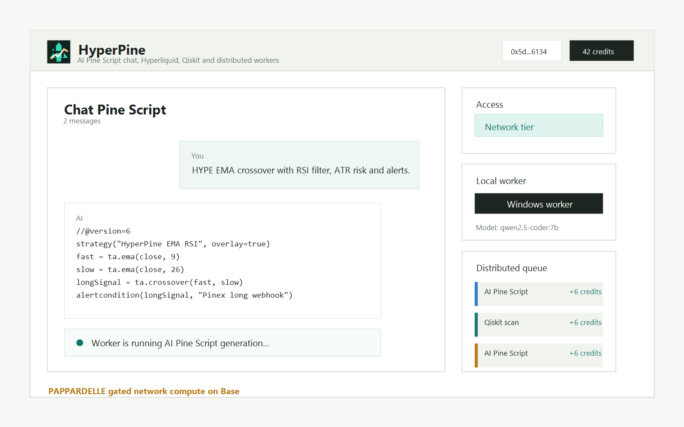Click the fast = ta.ema(close, 9) line
684x427 pixels.
128,257
